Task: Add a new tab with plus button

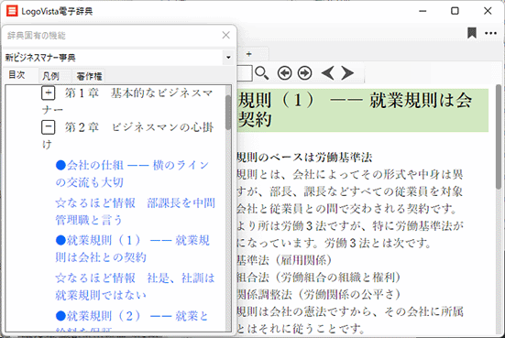Action: (248, 54)
